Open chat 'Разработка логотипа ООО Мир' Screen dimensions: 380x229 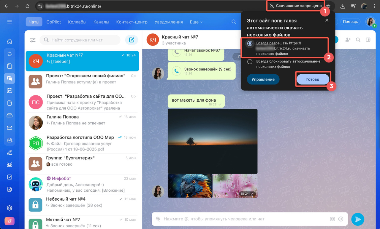coord(82,143)
